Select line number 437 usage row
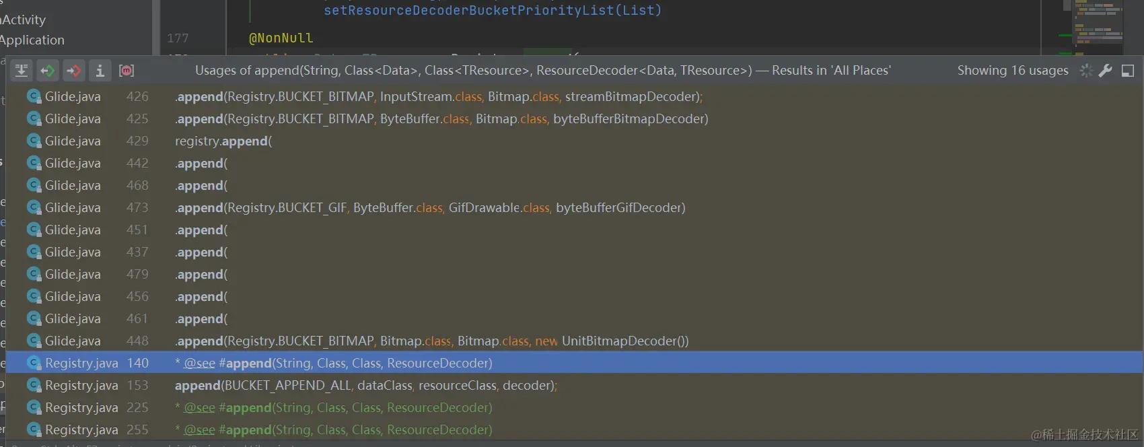This screenshot has height=447, width=1144. (x=575, y=252)
